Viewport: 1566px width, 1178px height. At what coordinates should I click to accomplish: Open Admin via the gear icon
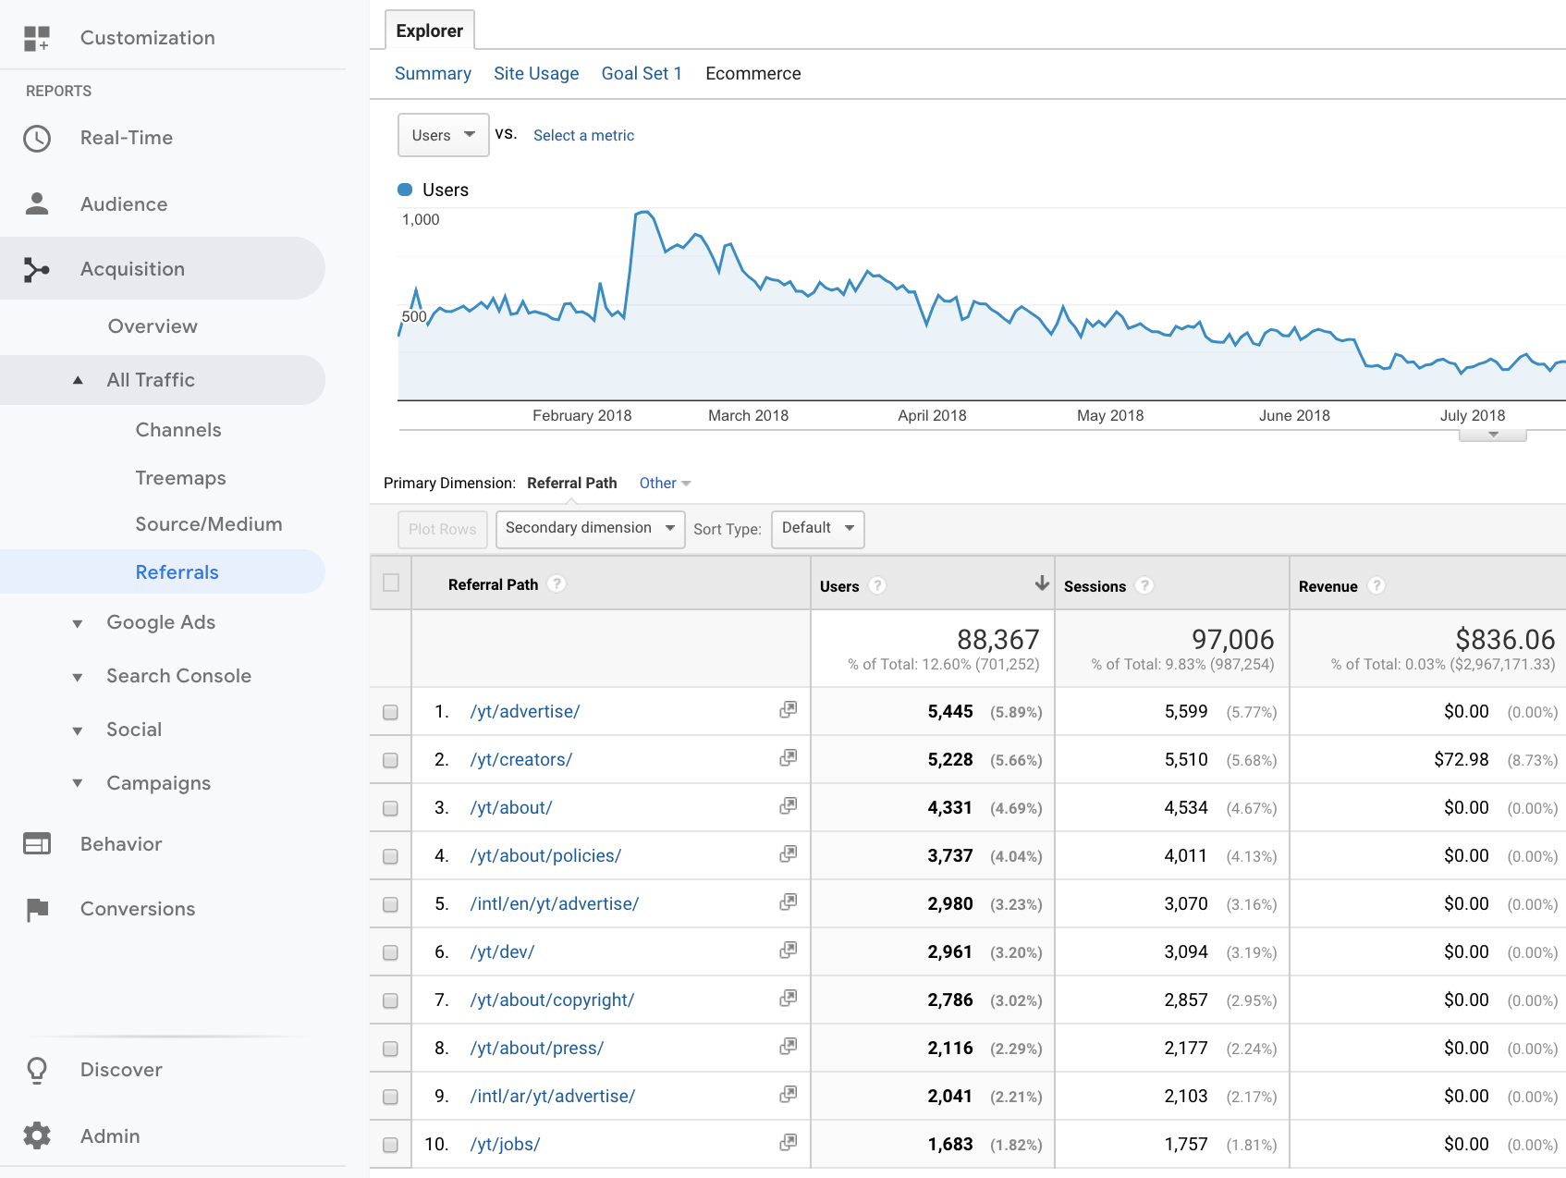(37, 1135)
